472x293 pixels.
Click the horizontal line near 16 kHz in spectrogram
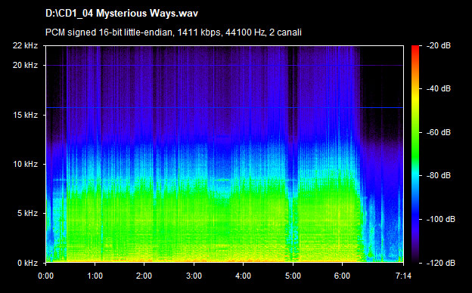225,107
